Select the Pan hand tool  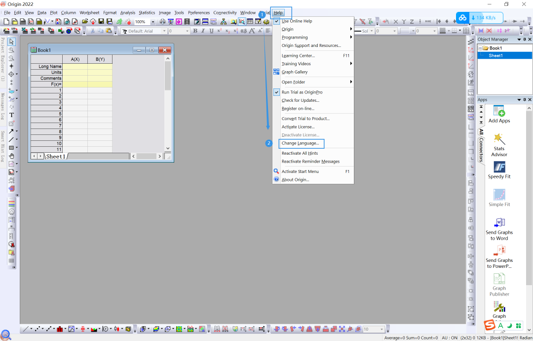click(11, 156)
